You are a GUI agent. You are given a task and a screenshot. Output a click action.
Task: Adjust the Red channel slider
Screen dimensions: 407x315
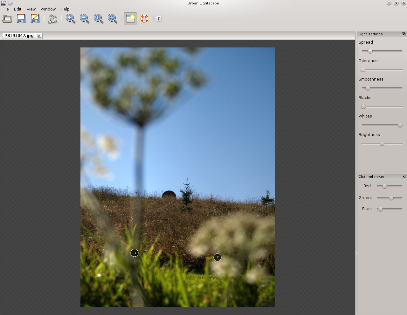pyautogui.click(x=390, y=186)
